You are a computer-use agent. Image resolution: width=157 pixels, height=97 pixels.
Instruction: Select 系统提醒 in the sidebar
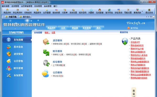(17, 40)
